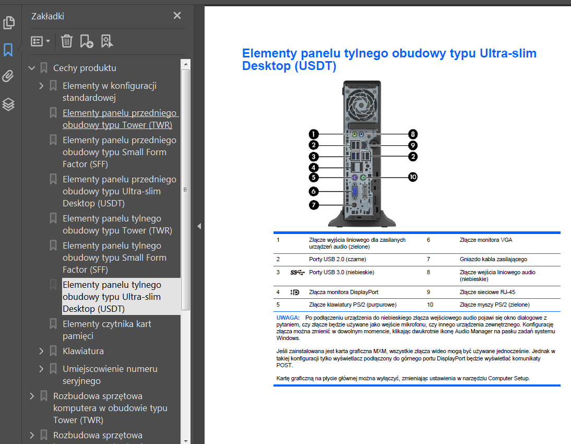Screen dimensions: 571x444
Task: Open the page thumbnails panel icon
Action: click(9, 22)
